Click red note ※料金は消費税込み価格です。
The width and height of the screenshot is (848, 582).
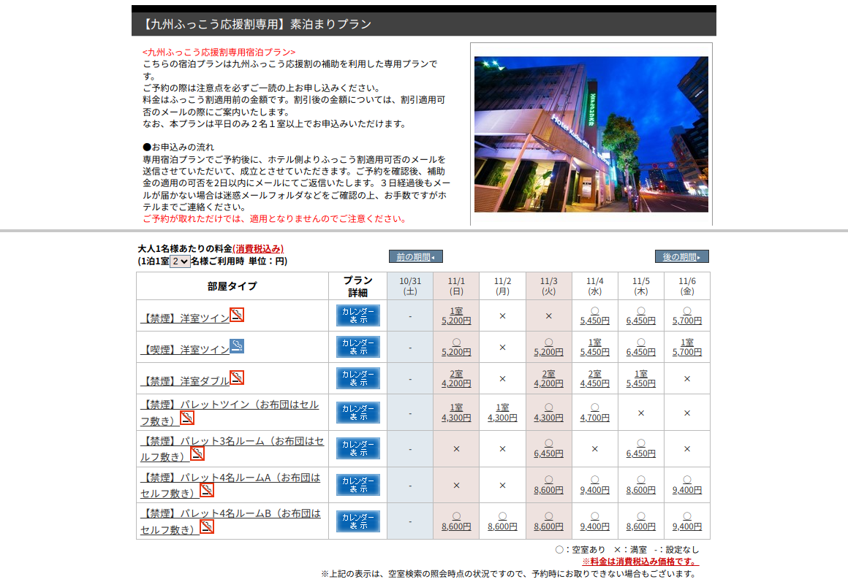coord(640,562)
